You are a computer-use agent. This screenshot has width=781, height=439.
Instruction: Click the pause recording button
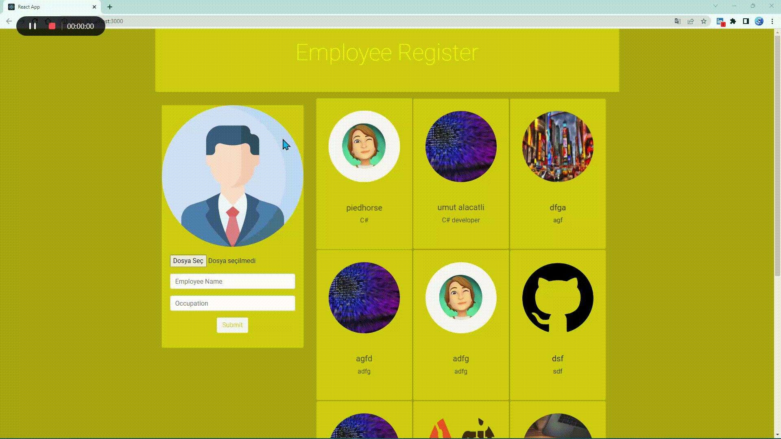[x=33, y=26]
